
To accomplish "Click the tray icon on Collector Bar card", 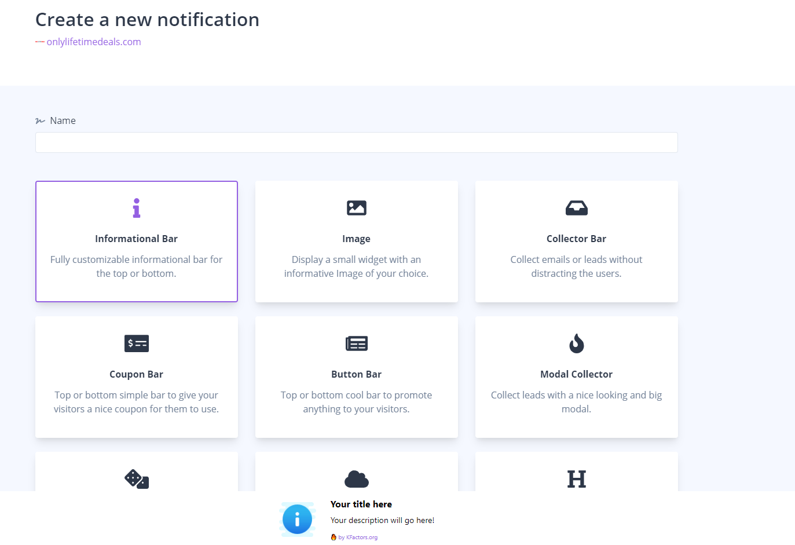I will 576,208.
